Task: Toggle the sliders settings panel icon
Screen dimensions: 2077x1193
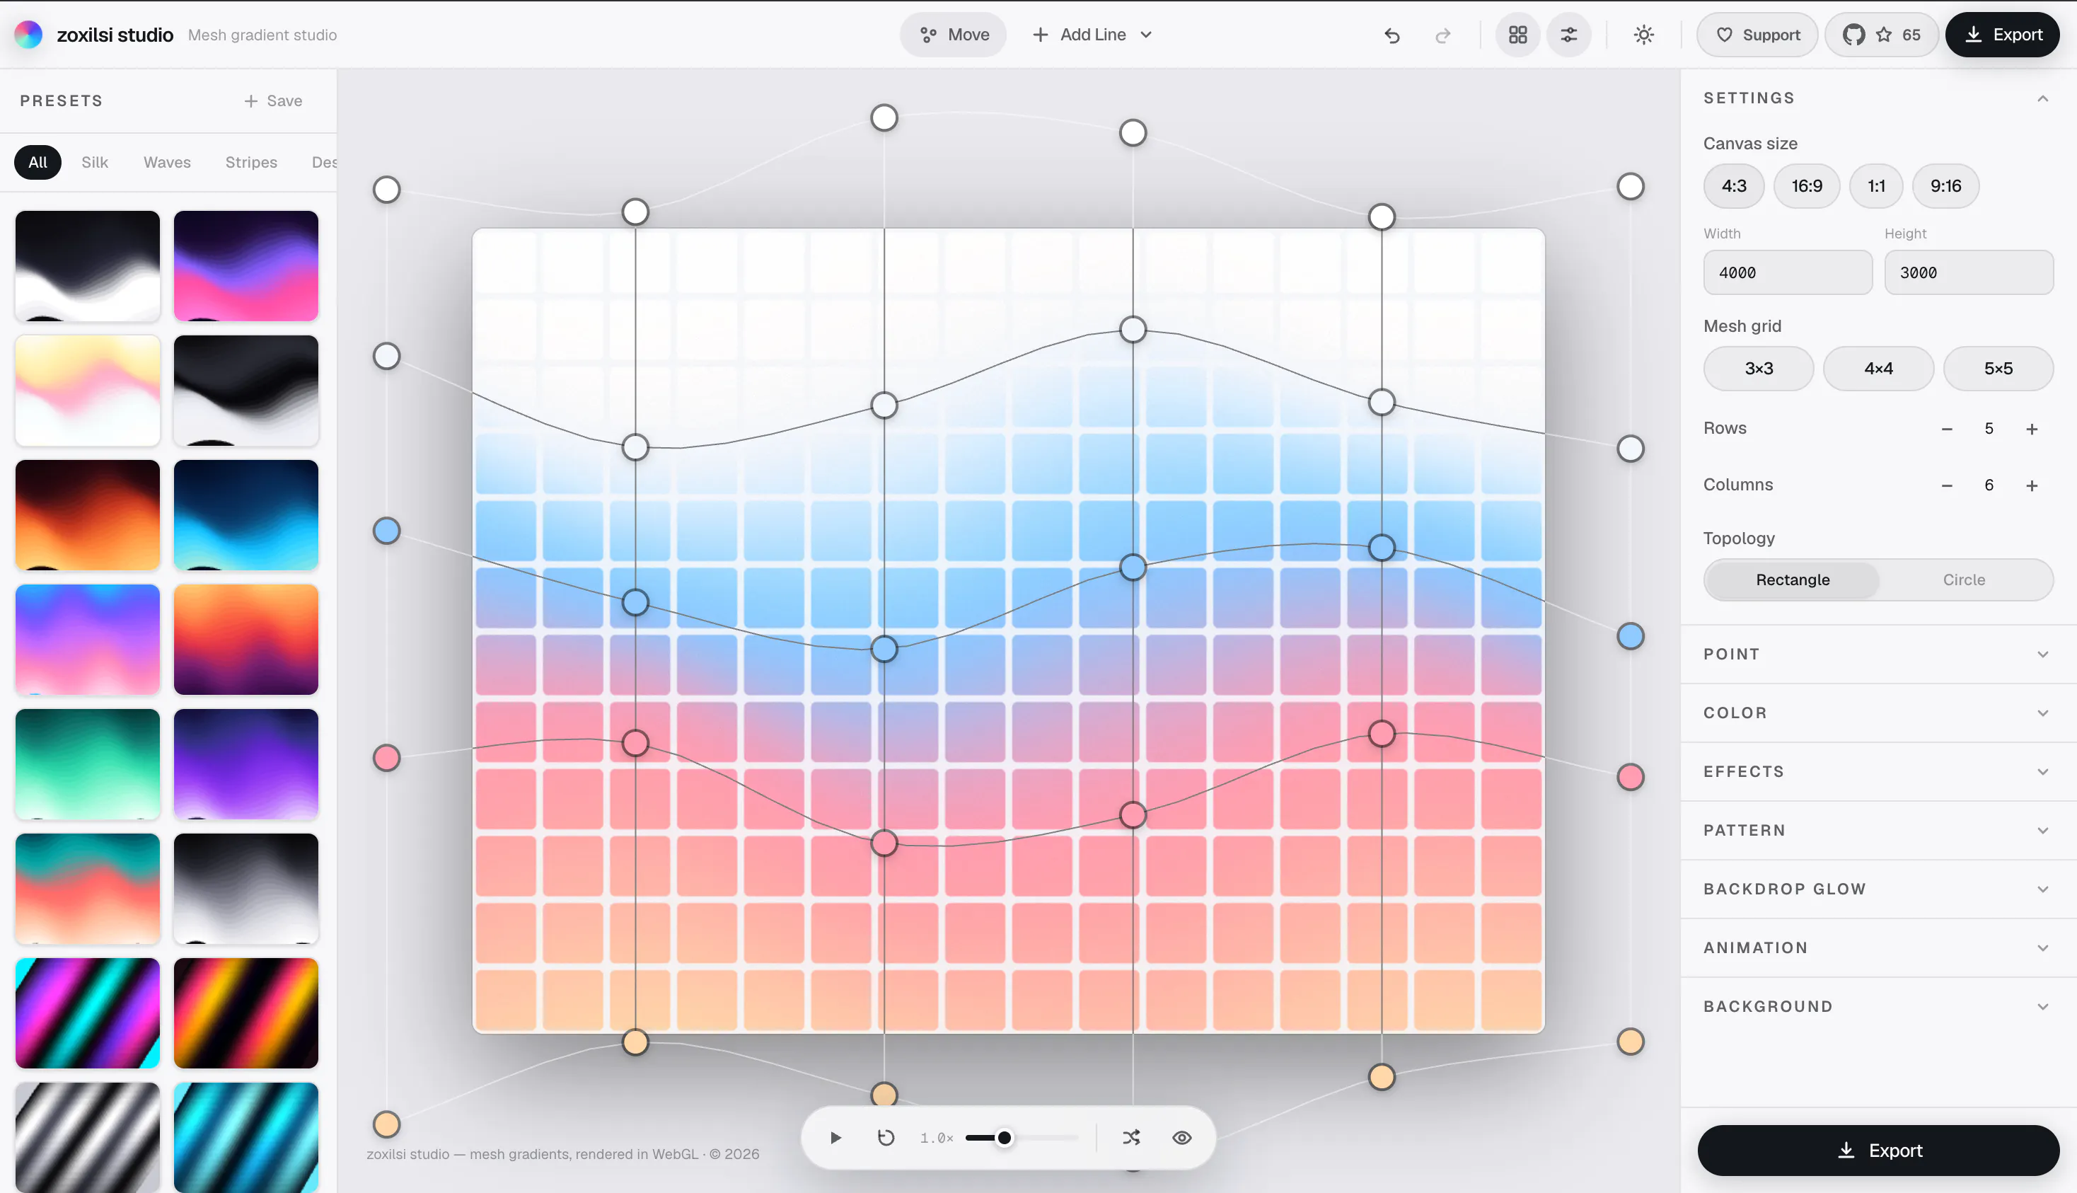Action: coord(1568,35)
